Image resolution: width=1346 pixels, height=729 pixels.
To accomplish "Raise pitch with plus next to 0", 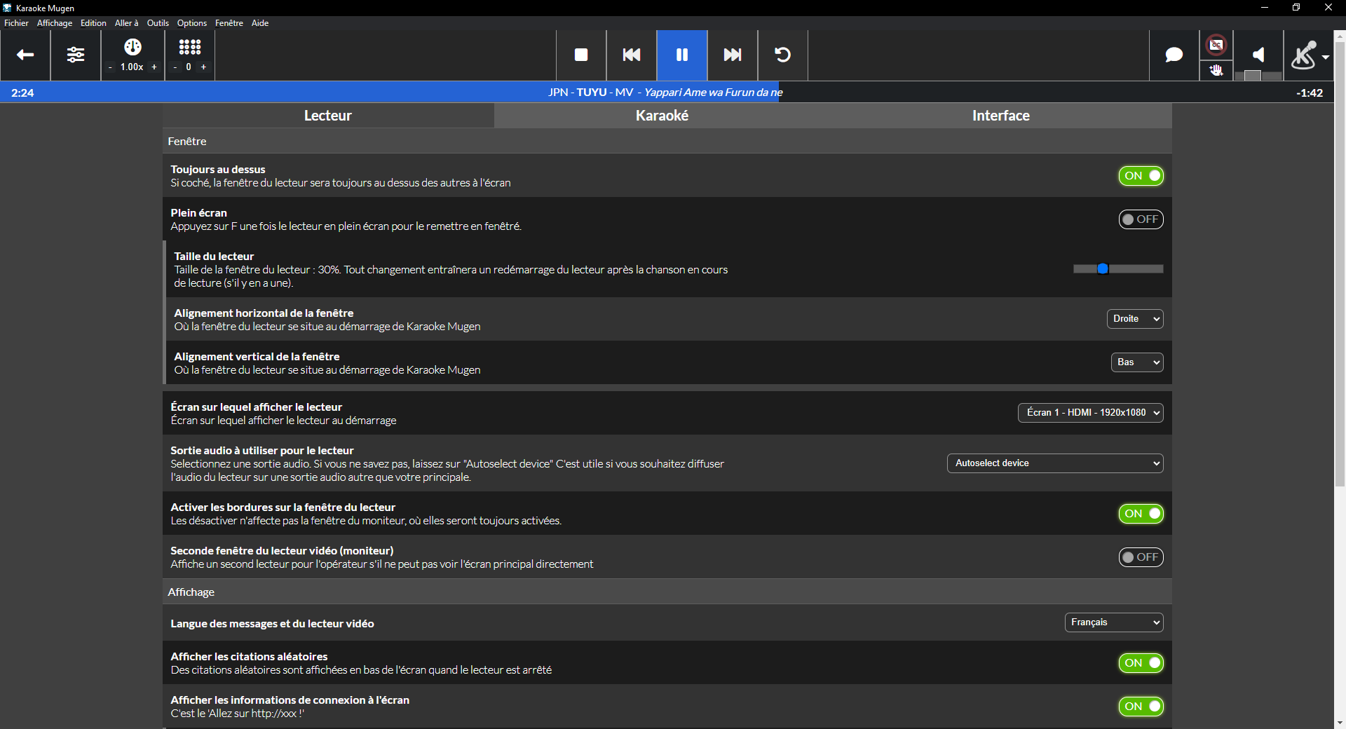I will pyautogui.click(x=204, y=67).
